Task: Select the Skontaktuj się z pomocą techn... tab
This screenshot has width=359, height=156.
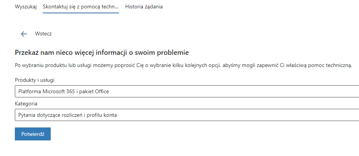Action: pyautogui.click(x=80, y=6)
